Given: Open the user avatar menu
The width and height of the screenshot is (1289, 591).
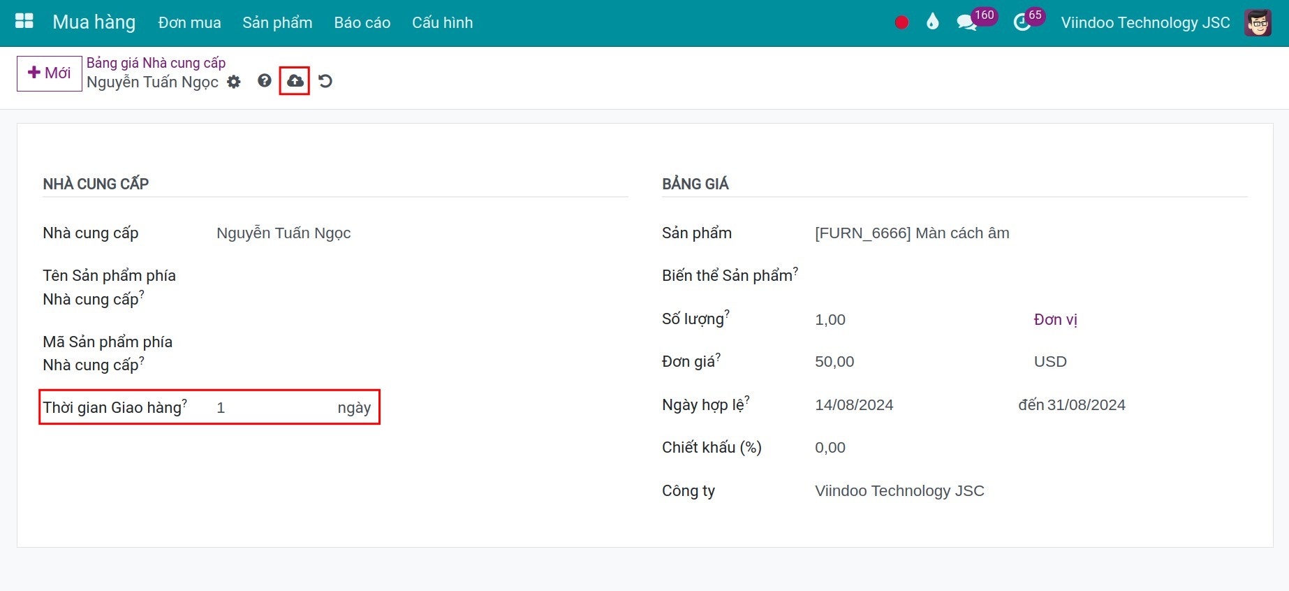Looking at the screenshot, I should click(1258, 22).
